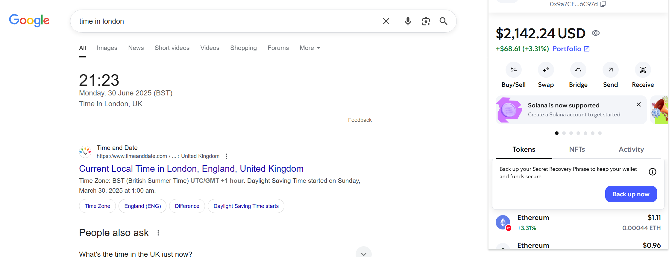
Task: Open the Receive QR code icon
Action: [x=643, y=70]
